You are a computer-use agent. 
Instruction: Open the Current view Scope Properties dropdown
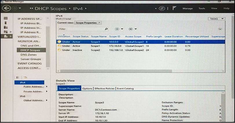88,22
